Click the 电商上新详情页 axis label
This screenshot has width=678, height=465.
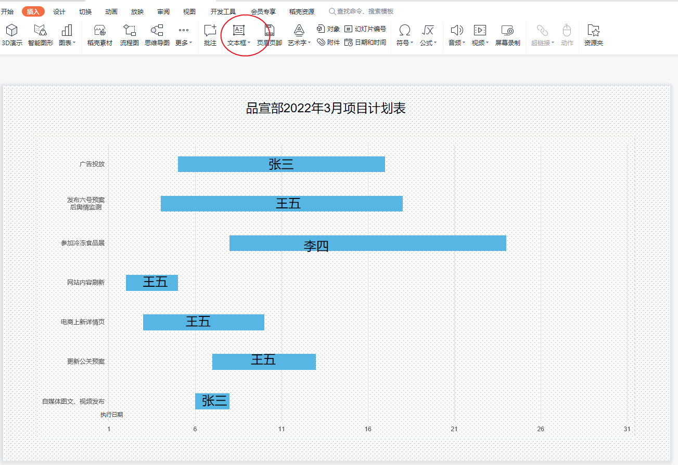[82, 322]
